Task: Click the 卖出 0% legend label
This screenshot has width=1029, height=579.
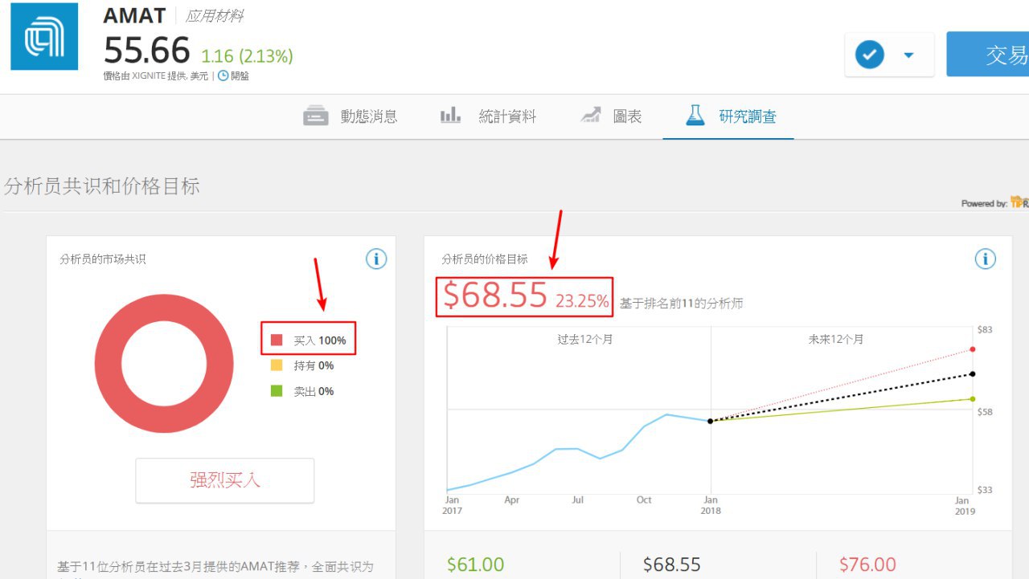Action: click(x=314, y=391)
